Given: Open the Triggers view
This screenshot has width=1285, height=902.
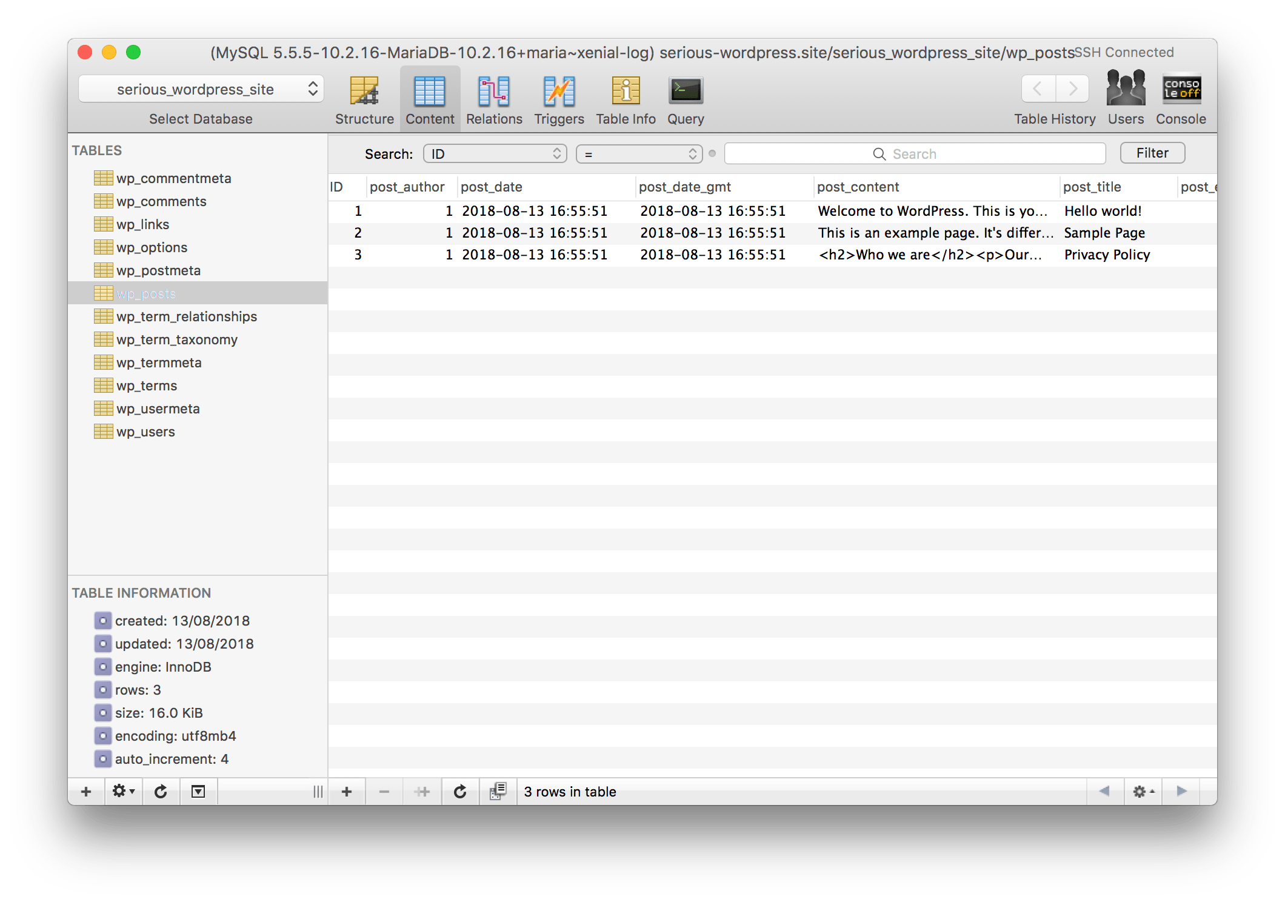Looking at the screenshot, I should pos(559,101).
